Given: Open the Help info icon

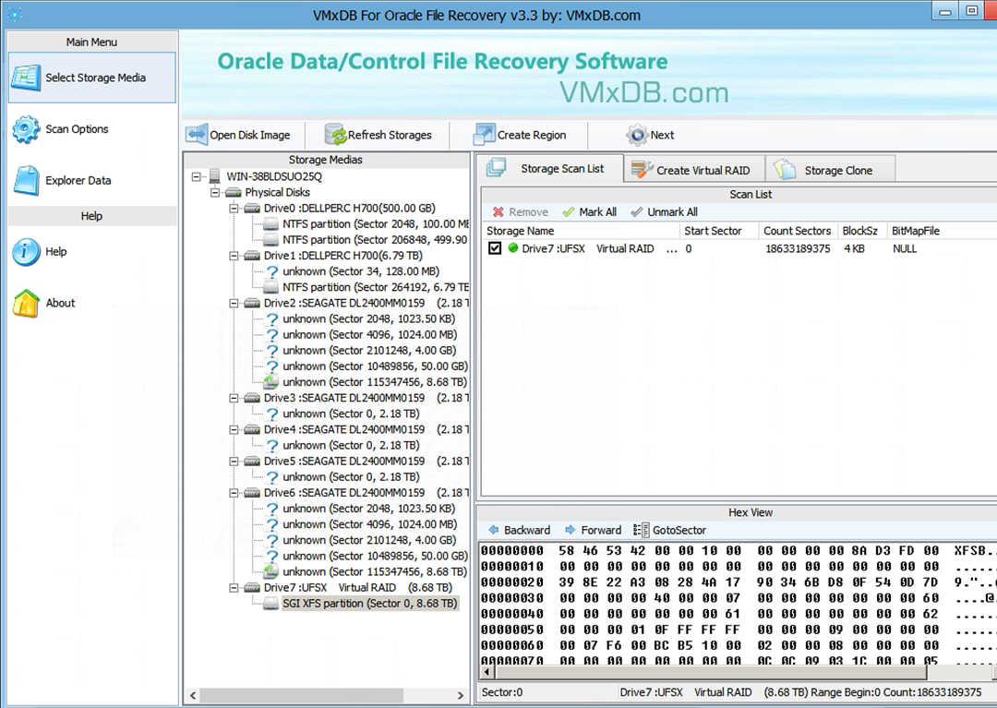Looking at the screenshot, I should point(26,252).
